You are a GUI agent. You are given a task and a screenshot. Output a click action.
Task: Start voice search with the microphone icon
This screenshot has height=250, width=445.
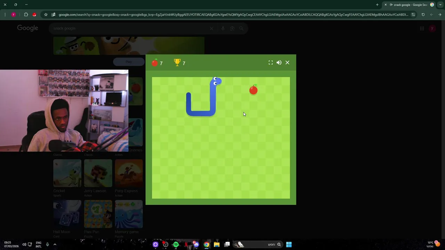coord(223,28)
